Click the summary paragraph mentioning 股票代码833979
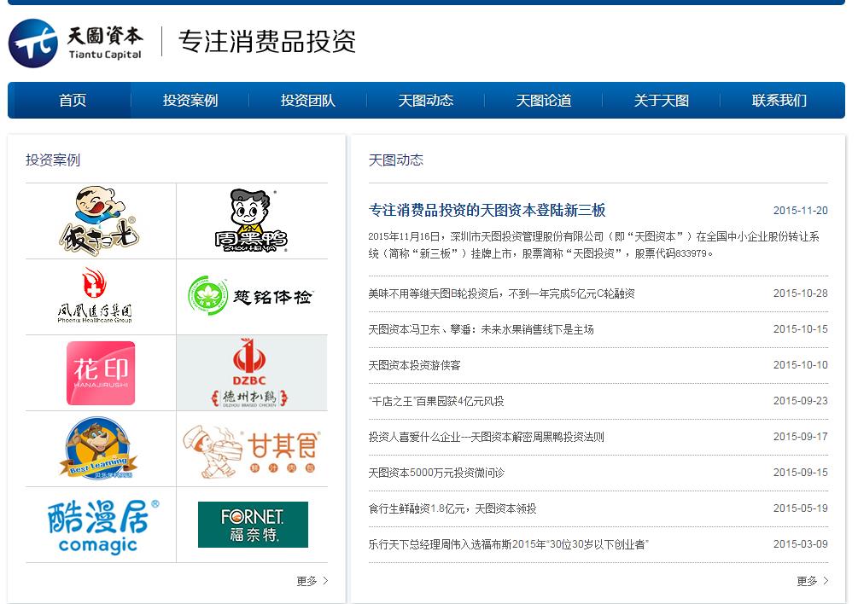The height and width of the screenshot is (604, 858). tap(593, 245)
